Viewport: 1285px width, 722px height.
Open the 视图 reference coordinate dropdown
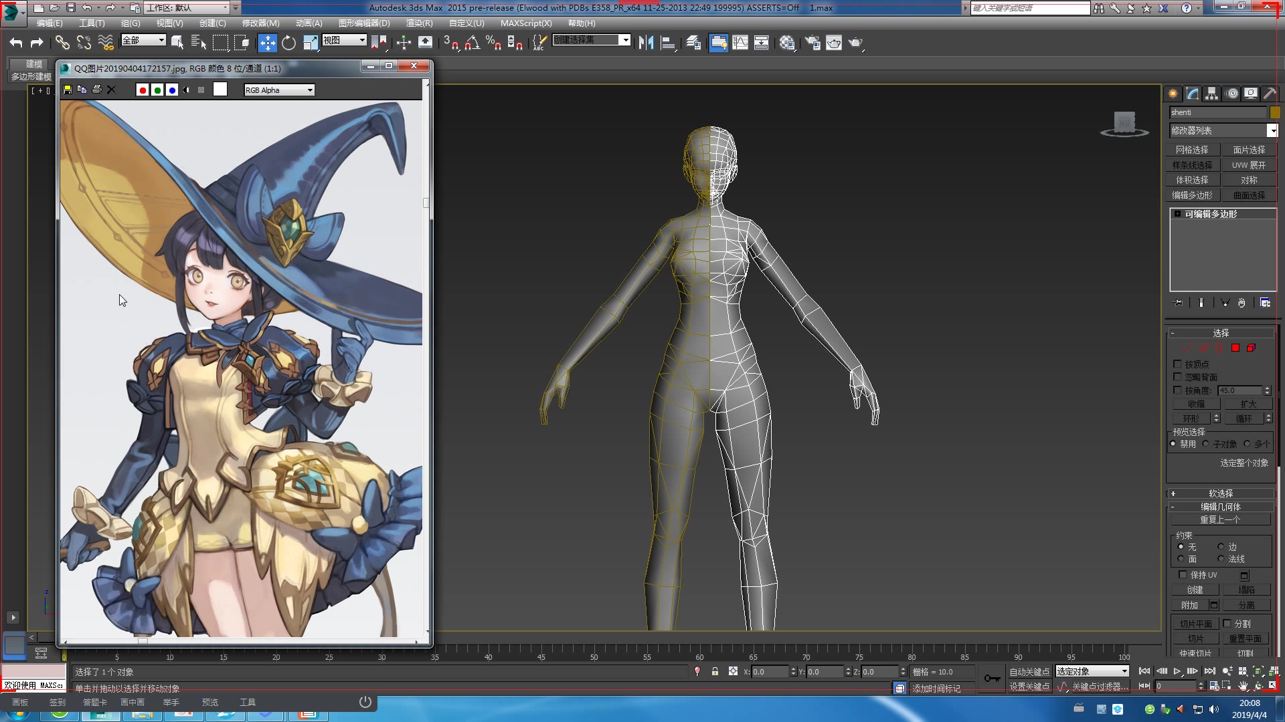coord(344,40)
